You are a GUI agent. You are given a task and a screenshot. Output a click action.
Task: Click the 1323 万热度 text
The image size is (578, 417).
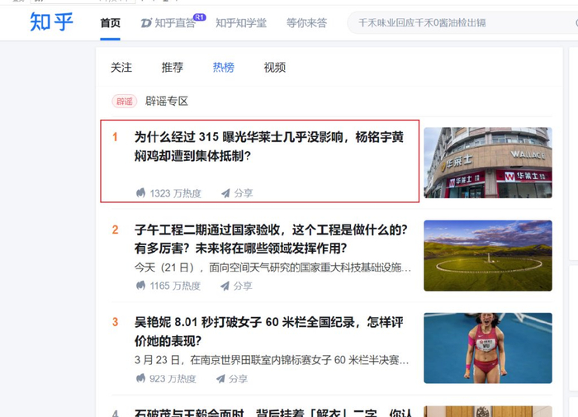[175, 193]
